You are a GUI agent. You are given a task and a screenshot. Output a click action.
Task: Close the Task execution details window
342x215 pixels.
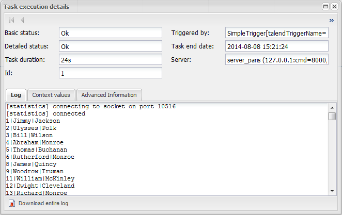pos(334,7)
